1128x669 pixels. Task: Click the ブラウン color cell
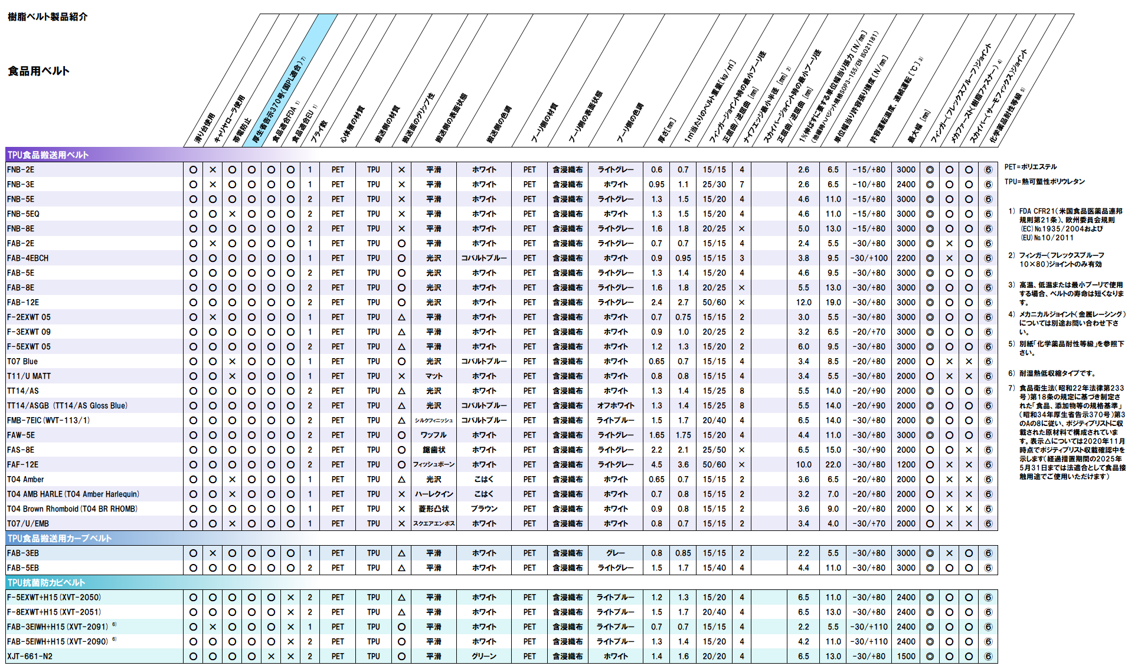tap(484, 509)
